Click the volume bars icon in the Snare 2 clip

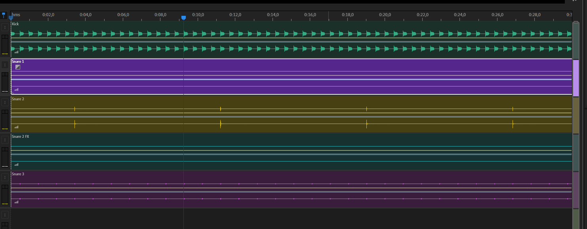[16, 127]
